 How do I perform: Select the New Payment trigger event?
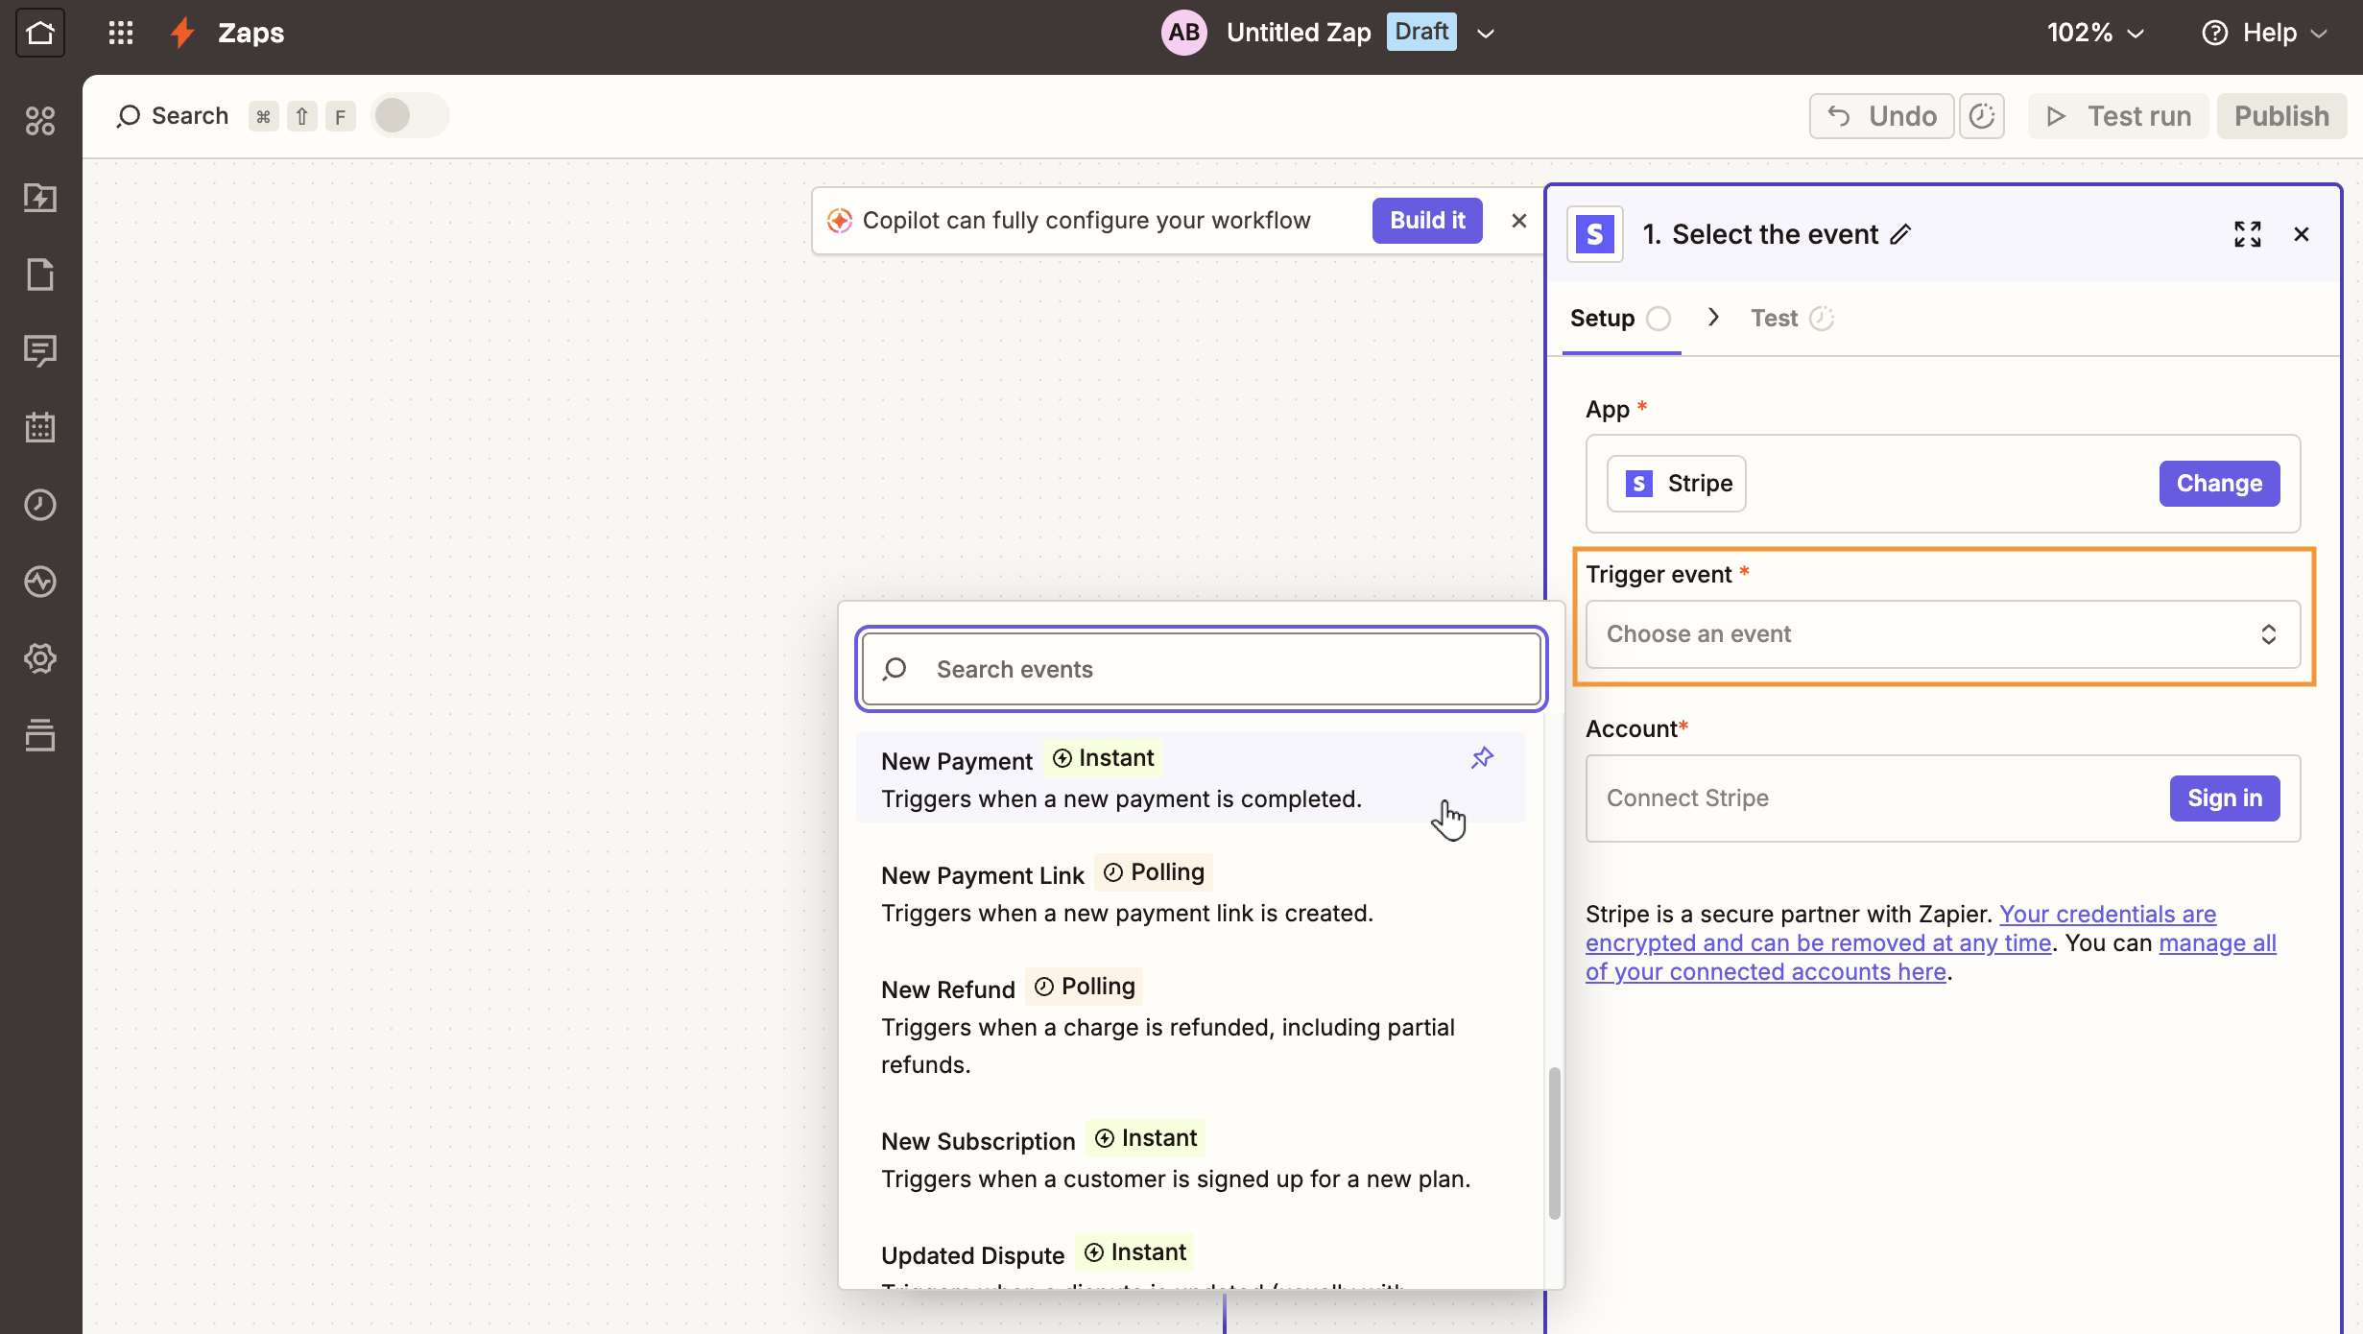(x=1190, y=778)
